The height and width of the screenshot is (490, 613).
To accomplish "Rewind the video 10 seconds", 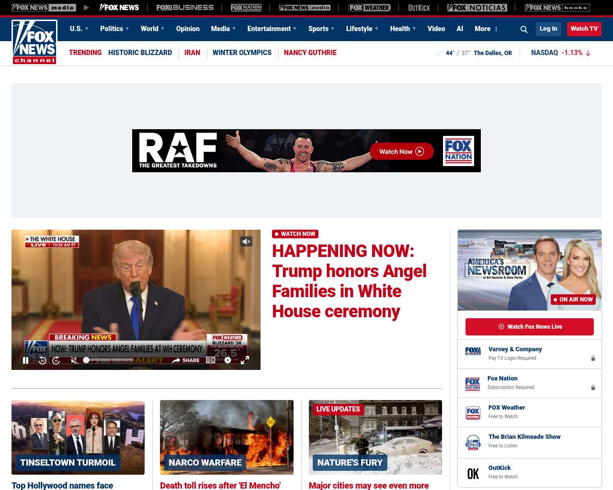I will pos(43,360).
